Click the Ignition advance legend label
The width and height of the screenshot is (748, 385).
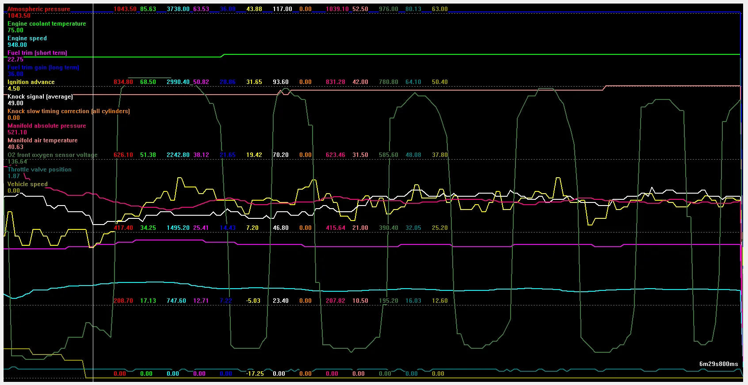pyautogui.click(x=31, y=82)
